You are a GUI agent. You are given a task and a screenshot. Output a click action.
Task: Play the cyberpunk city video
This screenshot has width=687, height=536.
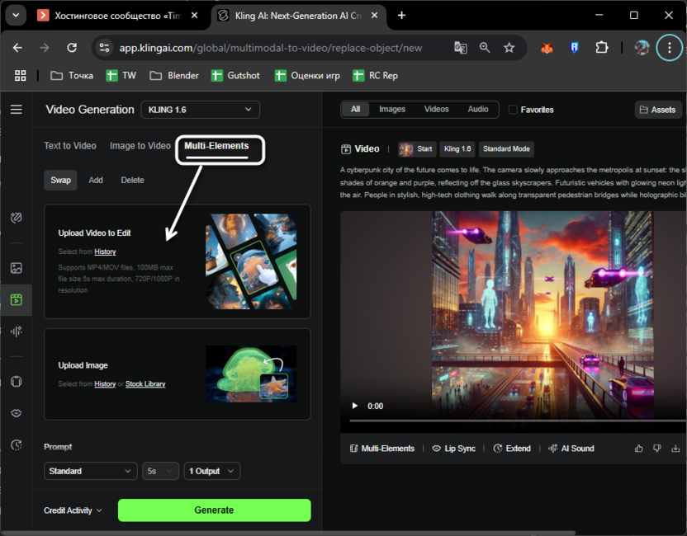[x=355, y=406]
